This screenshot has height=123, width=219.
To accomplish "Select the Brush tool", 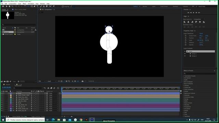I will (x=41, y=6).
